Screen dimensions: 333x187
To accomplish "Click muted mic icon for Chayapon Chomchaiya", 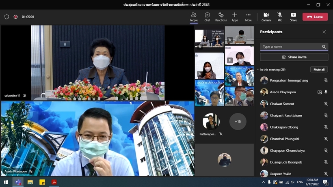I will 326,150.
